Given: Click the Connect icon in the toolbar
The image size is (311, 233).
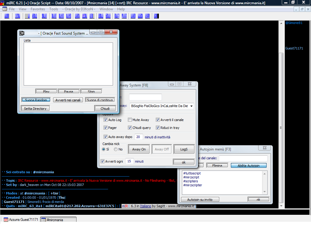Looking at the screenshot, I should coord(7,16).
